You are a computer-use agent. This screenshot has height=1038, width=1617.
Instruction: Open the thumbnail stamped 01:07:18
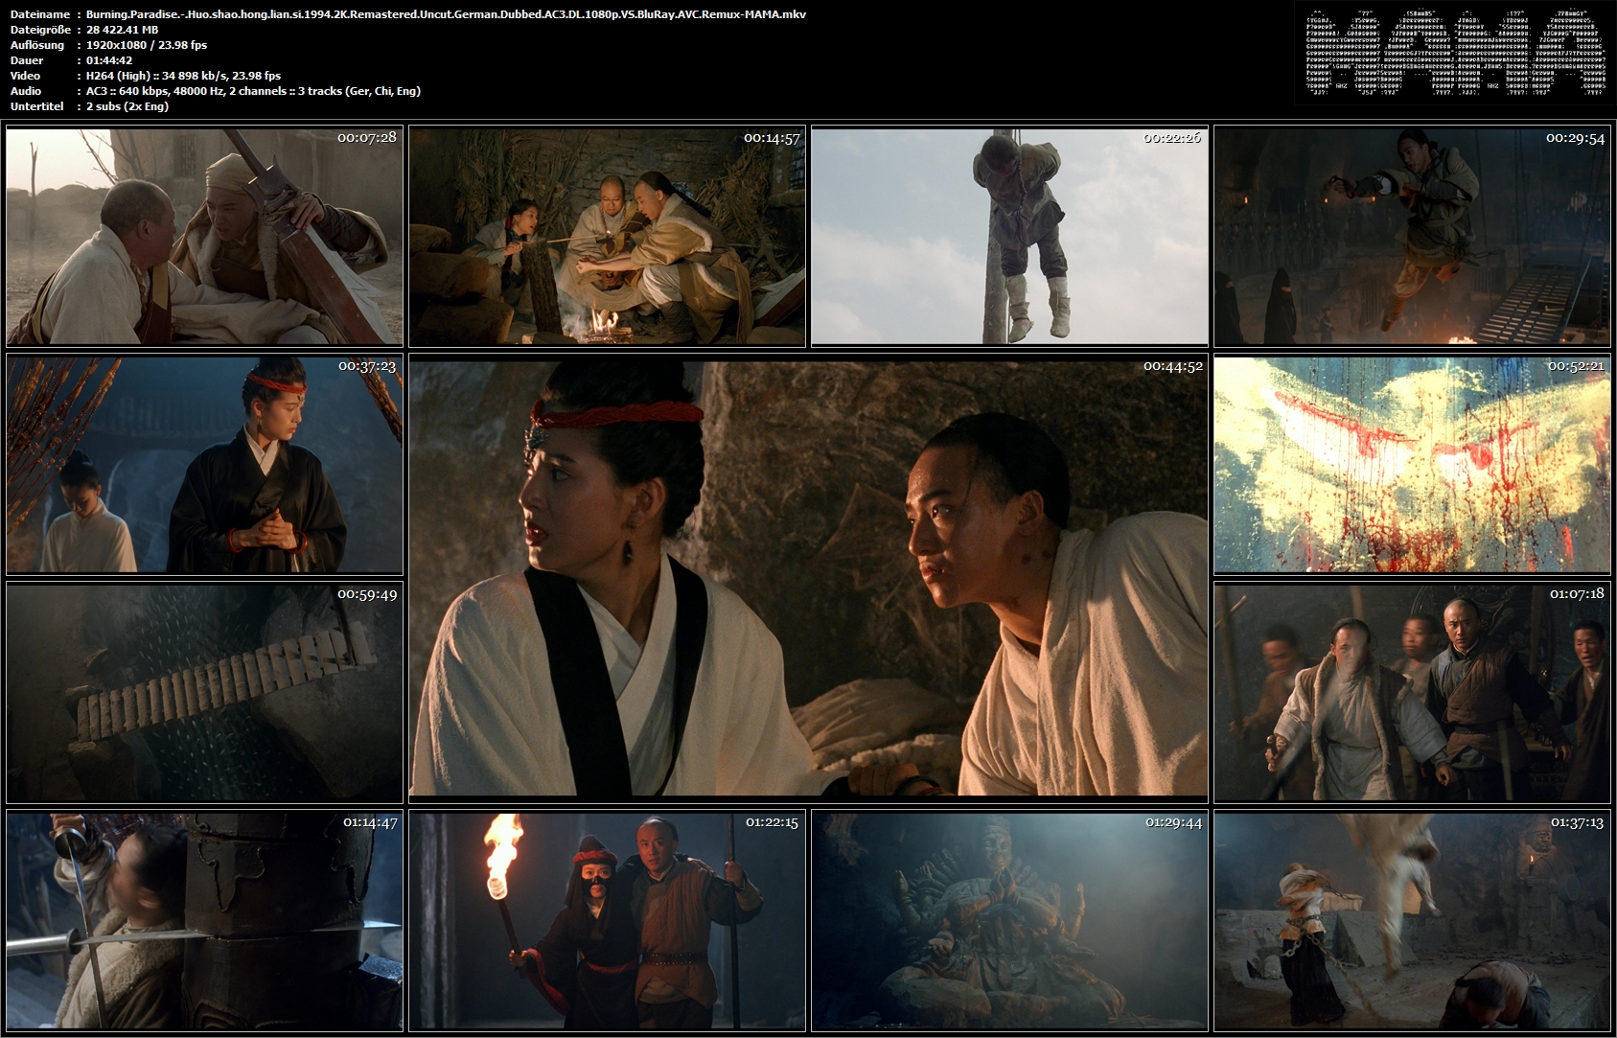(1412, 693)
